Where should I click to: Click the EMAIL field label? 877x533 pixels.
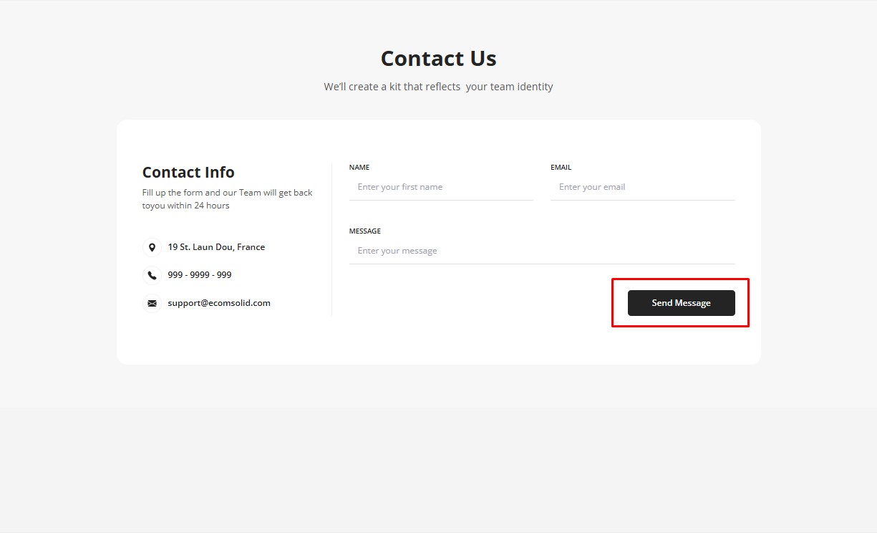point(561,168)
